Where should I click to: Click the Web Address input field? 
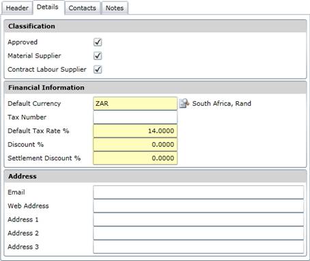[199, 206]
